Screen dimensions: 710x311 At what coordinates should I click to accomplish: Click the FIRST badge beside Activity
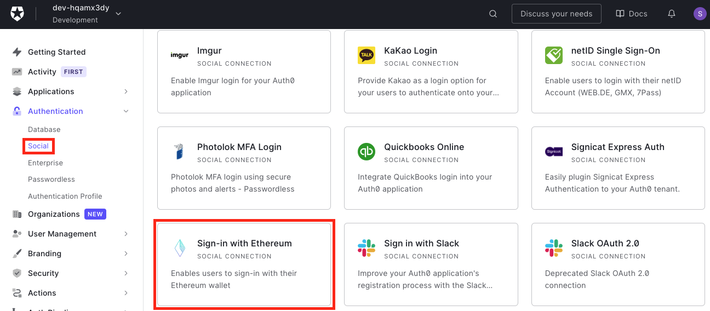click(x=73, y=72)
